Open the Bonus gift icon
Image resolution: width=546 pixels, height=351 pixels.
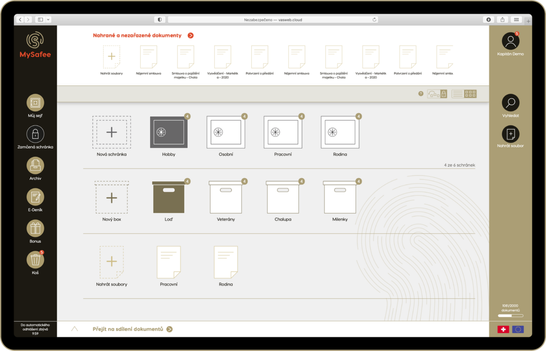[x=35, y=228]
